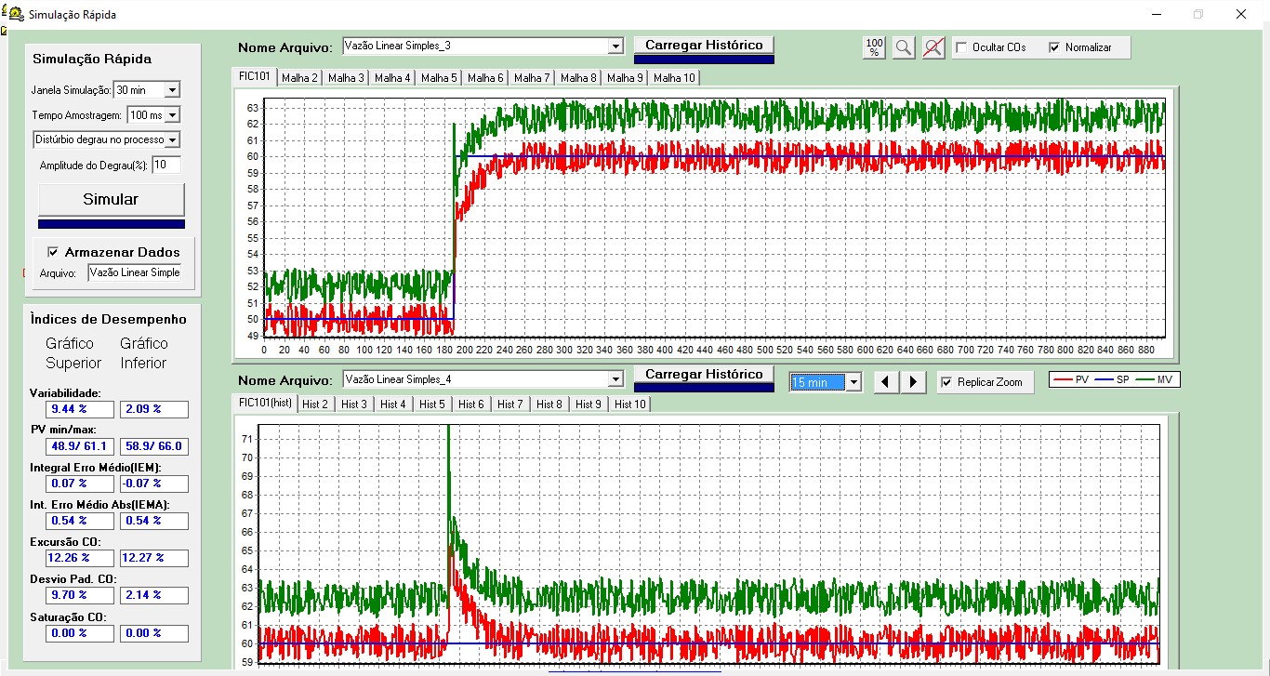Open the Hist 9 tab
The image size is (1270, 676).
tap(589, 404)
